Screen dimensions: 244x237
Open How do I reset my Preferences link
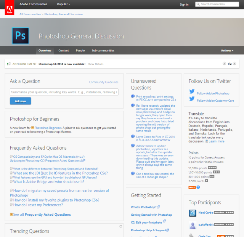click(x=38, y=205)
